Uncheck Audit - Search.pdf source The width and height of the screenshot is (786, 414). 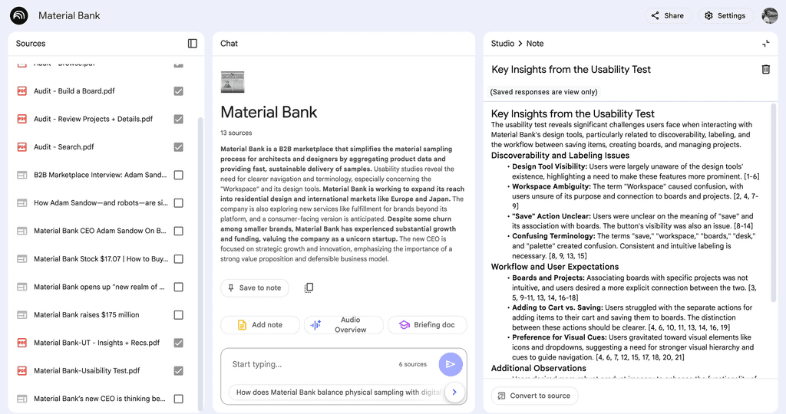point(178,147)
